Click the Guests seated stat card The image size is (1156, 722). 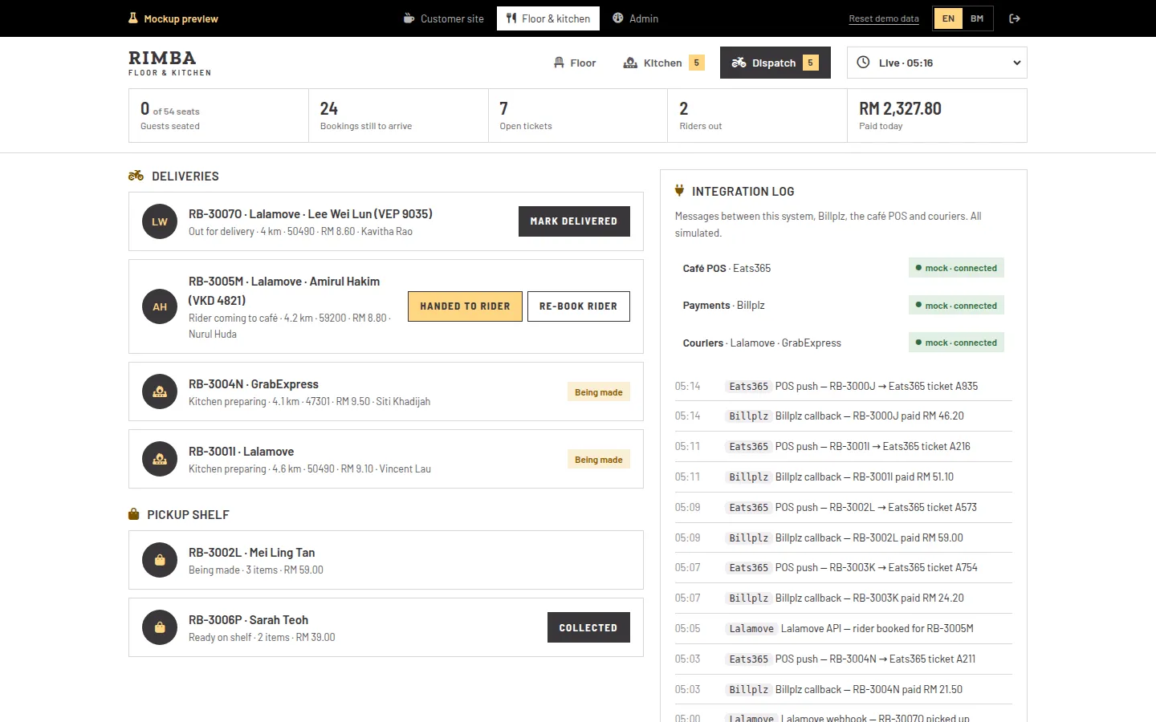click(x=218, y=116)
